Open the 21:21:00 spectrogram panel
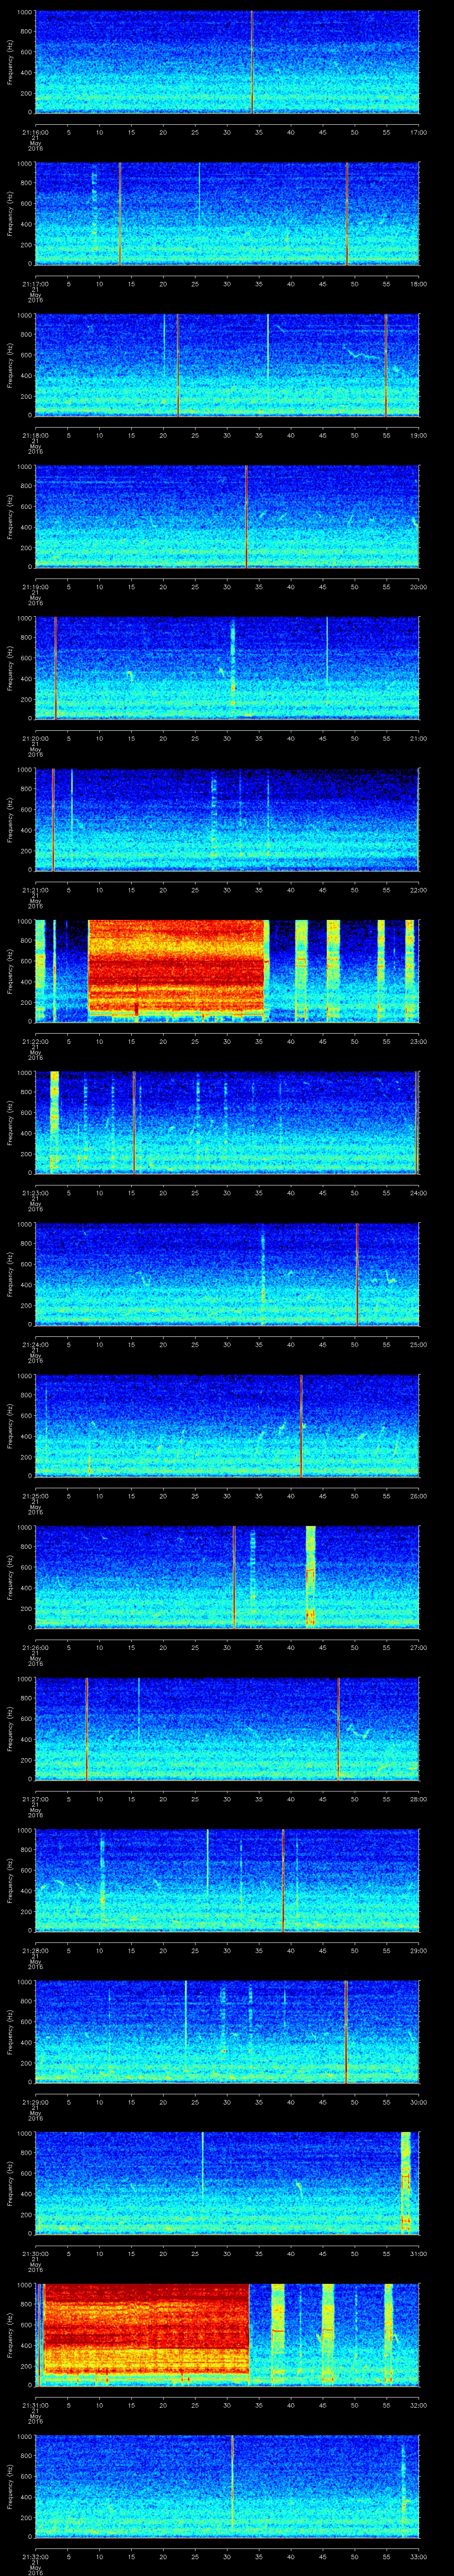The height and width of the screenshot is (2576, 454). click(227, 820)
